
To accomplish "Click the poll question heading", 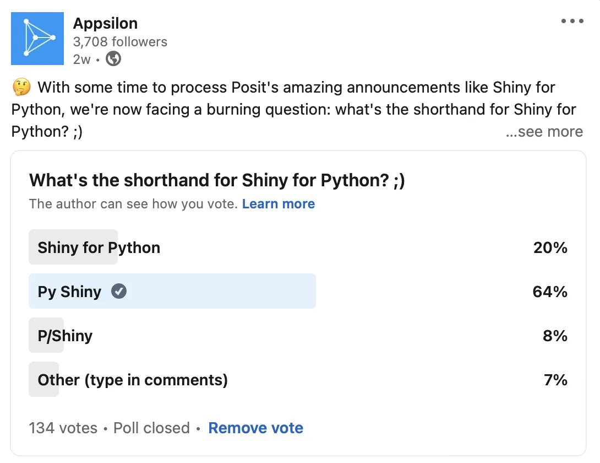I will click(217, 180).
